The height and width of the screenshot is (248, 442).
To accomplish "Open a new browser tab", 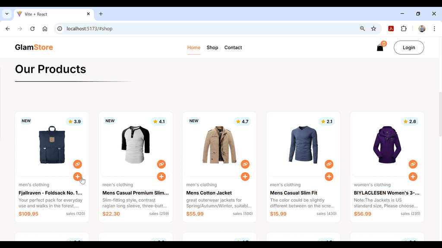I will click(101, 14).
